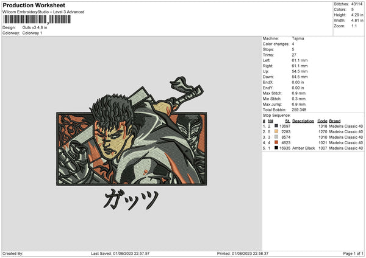Click the stitch count '2283' in row 2

286,132
